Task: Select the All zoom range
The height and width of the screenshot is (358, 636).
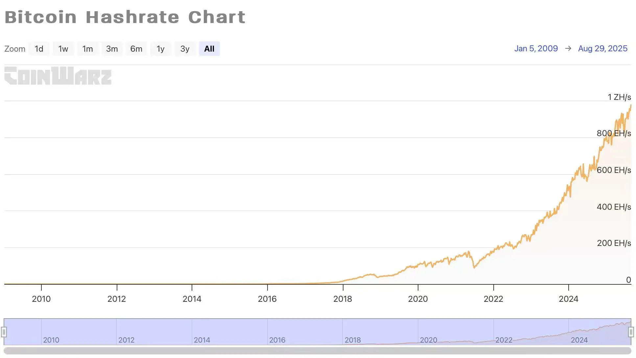Action: [209, 49]
